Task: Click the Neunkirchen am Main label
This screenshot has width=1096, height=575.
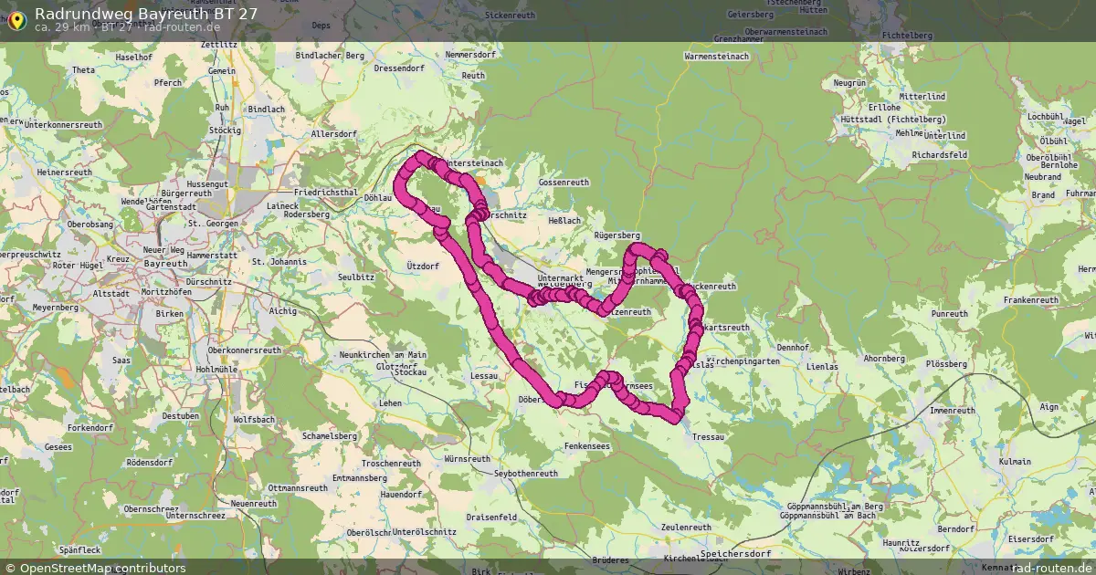Action: 383,354
